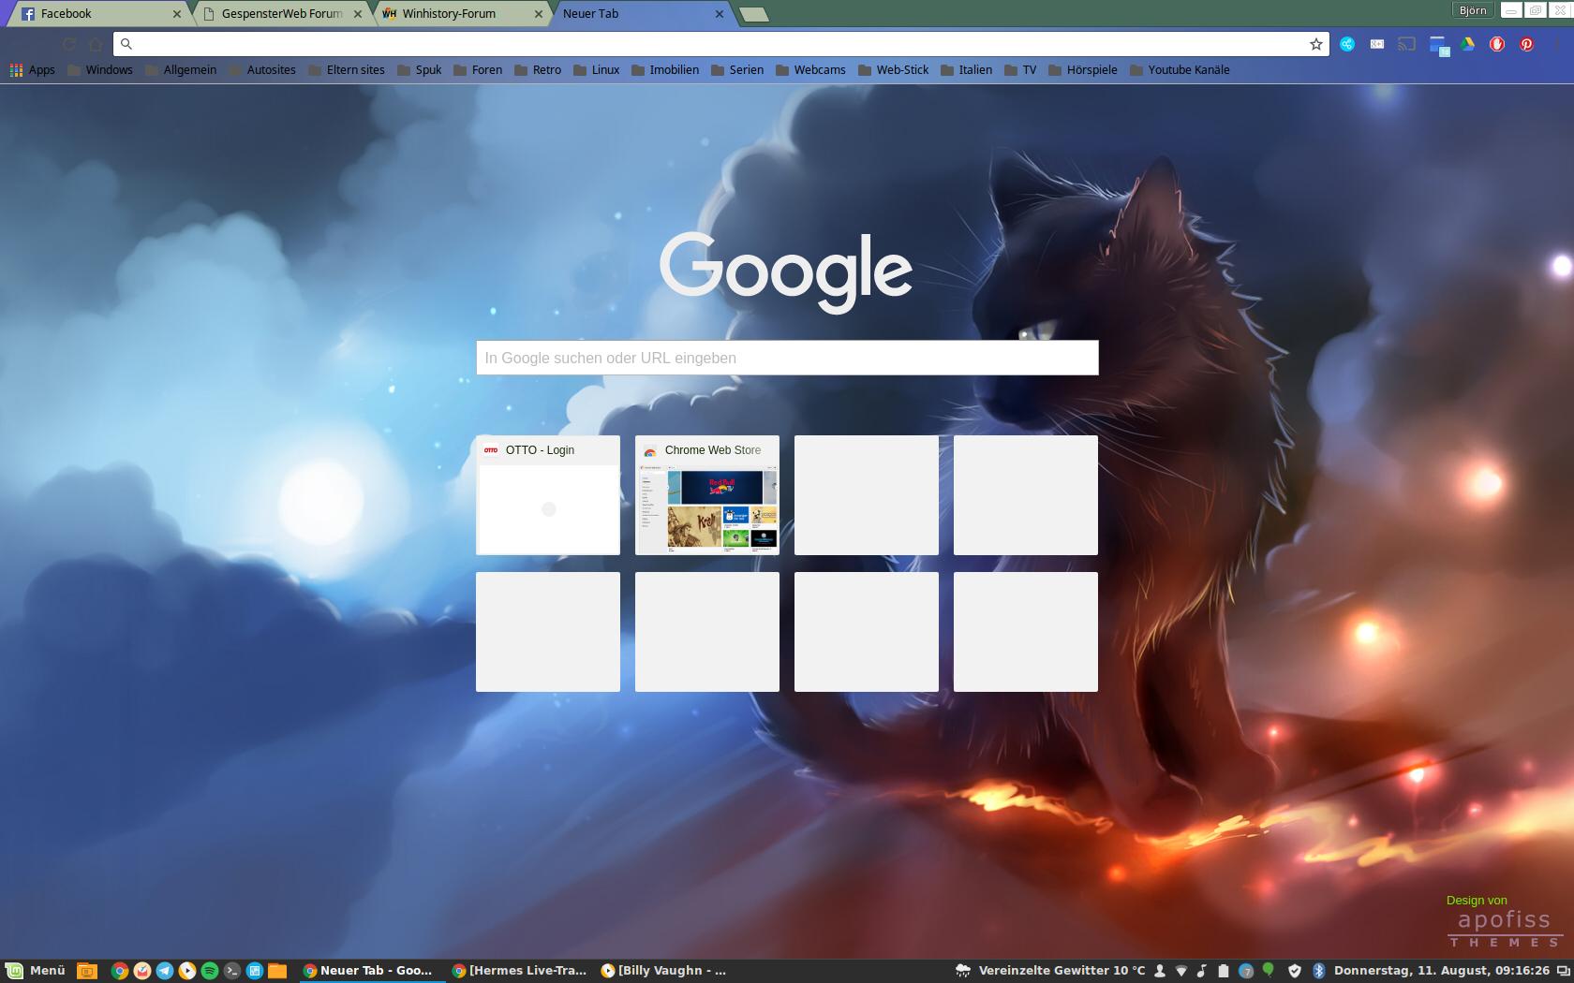Open the Linux Mint Menü button
The width and height of the screenshot is (1574, 983).
point(36,971)
